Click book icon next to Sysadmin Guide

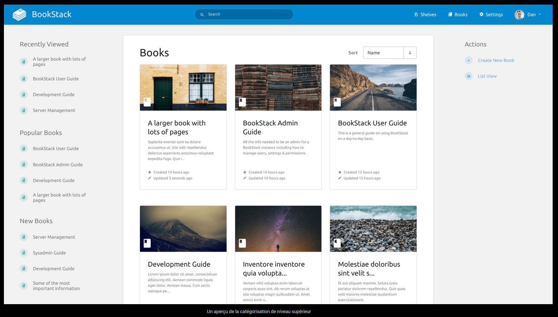pos(24,253)
